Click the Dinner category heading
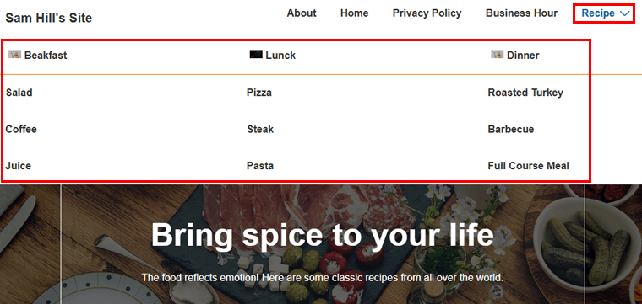Screen dimensions: 642x304 click(x=523, y=56)
